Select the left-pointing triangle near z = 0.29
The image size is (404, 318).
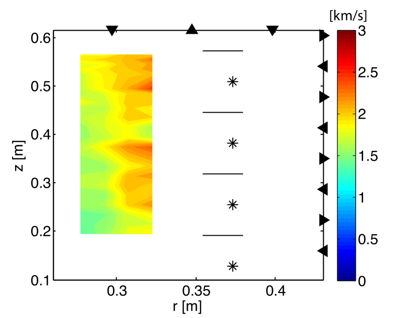click(323, 189)
